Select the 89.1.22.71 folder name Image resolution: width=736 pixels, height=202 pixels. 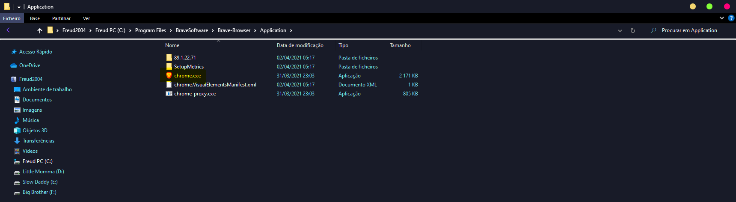pos(185,58)
